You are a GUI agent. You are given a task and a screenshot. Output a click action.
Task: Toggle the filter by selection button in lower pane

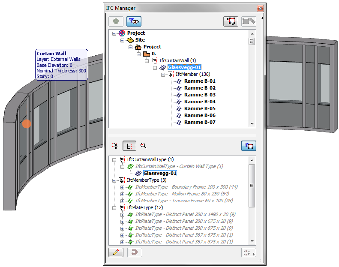click(x=249, y=145)
